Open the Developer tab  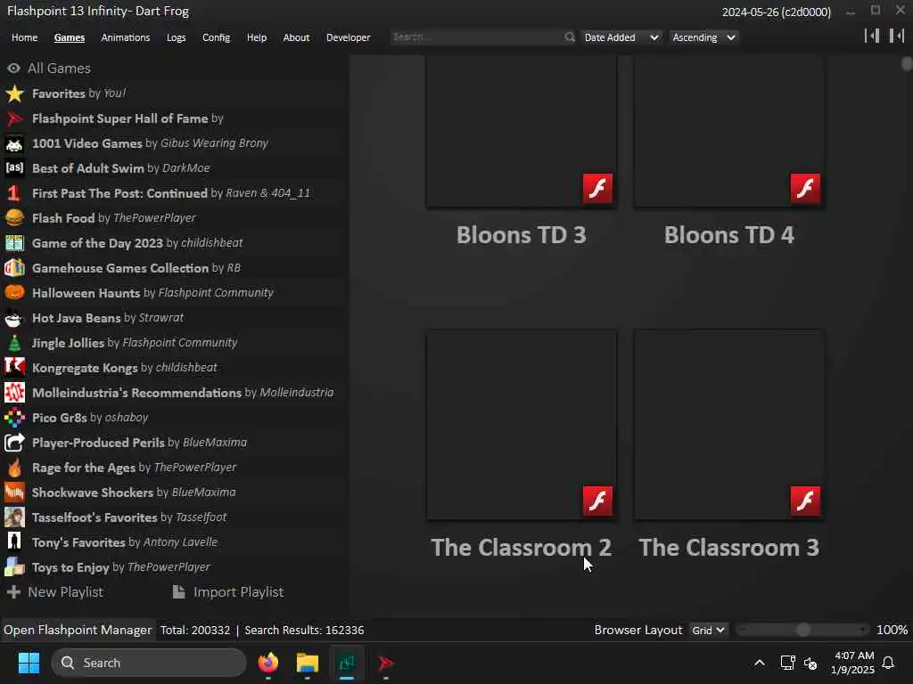pyautogui.click(x=349, y=37)
